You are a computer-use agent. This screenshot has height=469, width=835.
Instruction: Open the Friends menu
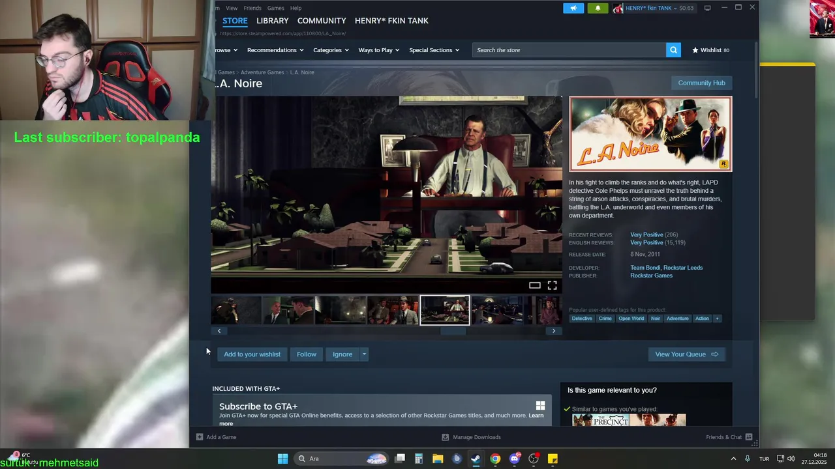[x=252, y=8]
